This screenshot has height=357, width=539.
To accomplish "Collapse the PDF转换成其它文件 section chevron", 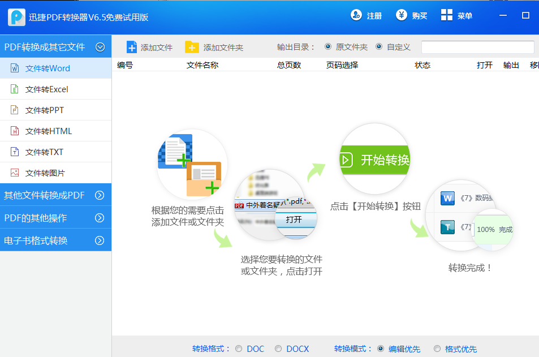I will coord(100,47).
